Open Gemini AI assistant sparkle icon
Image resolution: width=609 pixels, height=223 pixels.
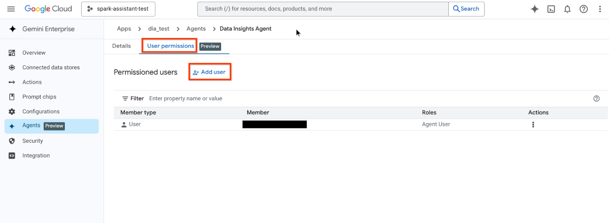(x=534, y=9)
